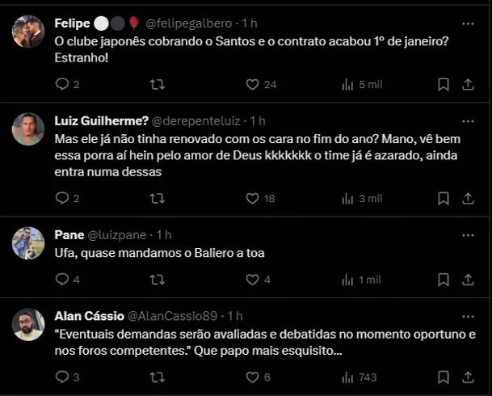492x396 pixels.
Task: Open more options on Pane's tweet
Action: (x=468, y=234)
